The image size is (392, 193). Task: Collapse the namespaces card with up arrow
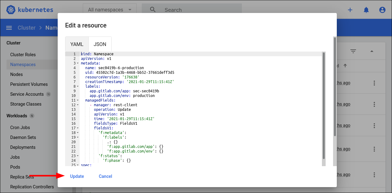tap(372, 51)
